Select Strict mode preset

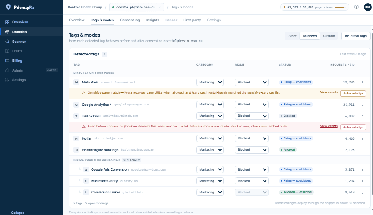tap(292, 36)
